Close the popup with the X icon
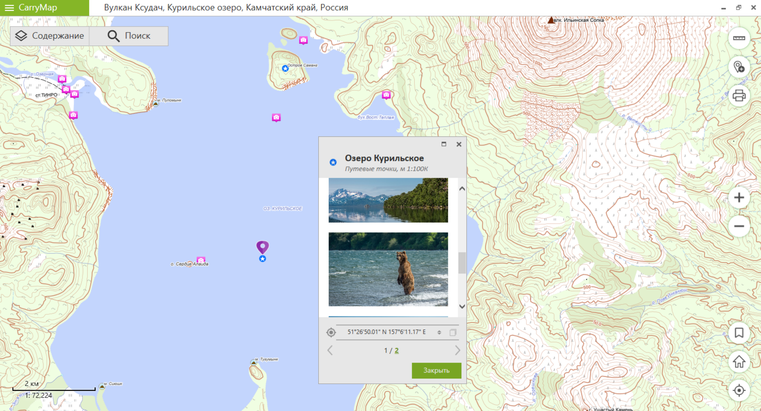The height and width of the screenshot is (411, 761). [459, 144]
